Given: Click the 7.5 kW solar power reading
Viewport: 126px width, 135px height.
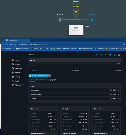Looking at the screenshot, I should click(x=76, y=6).
